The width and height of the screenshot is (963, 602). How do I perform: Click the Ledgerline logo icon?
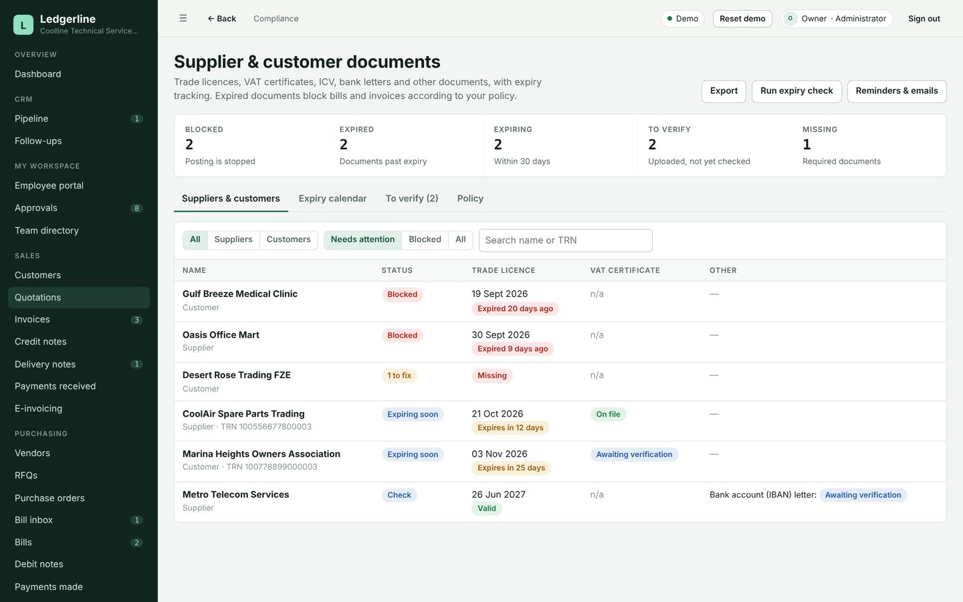click(x=23, y=25)
